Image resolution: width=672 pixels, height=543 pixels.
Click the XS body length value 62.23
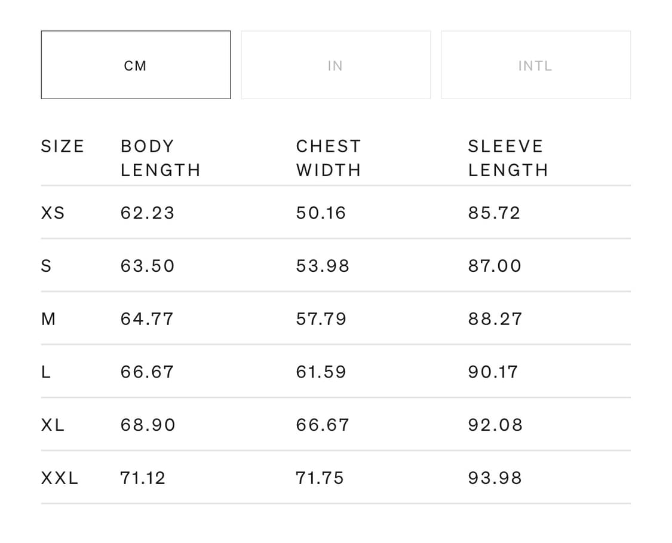coord(148,213)
